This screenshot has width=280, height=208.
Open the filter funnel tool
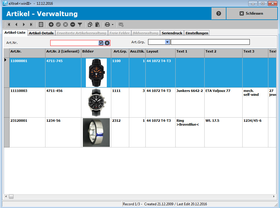(x=80, y=24)
